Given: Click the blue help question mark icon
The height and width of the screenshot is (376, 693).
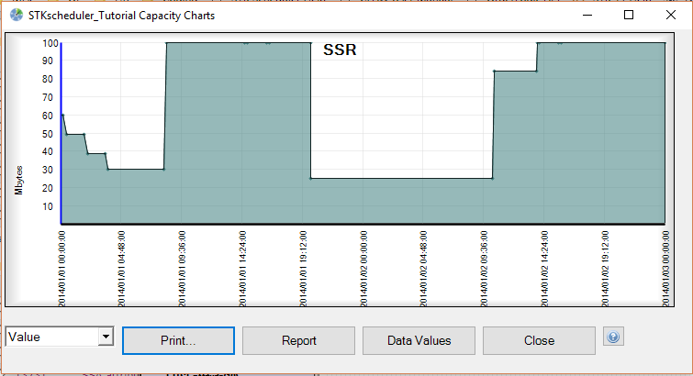Looking at the screenshot, I should coord(613,337).
